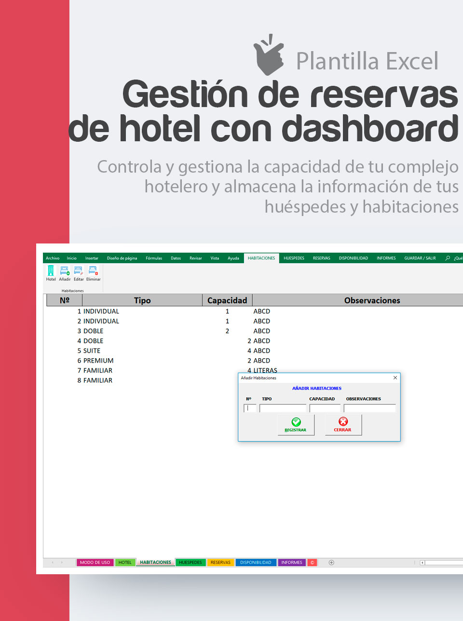Go to the yellow RESERVAS sheet tab

click(x=220, y=562)
